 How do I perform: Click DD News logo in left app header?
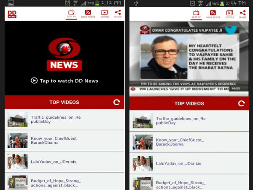pos(12,14)
